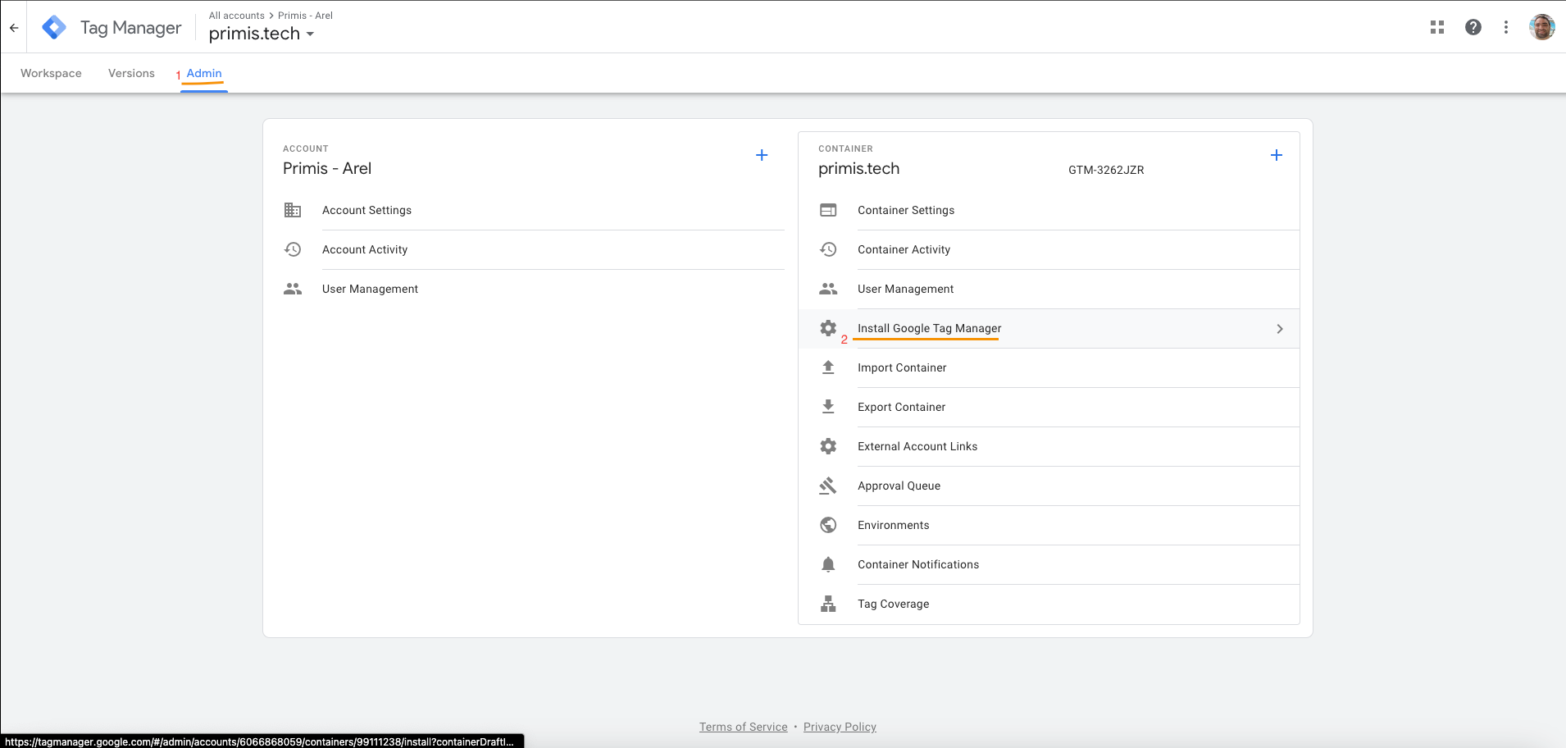Click the Tag Manager product title
This screenshot has width=1566, height=748.
pyautogui.click(x=131, y=28)
